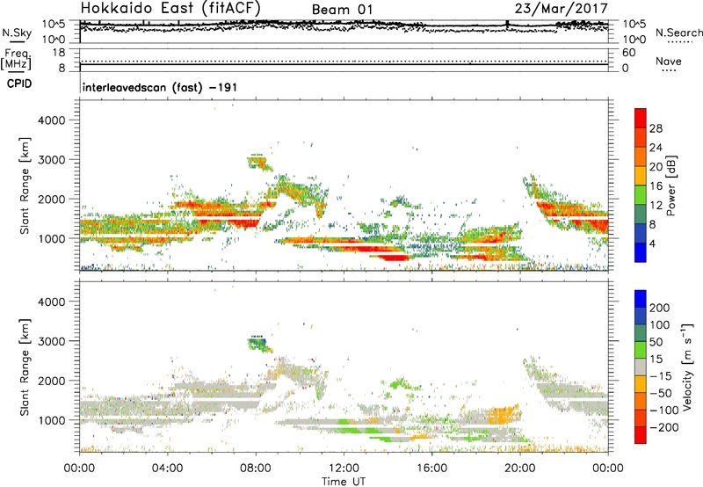Image resolution: width=703 pixels, height=487 pixels.
Task: Click the 'N.Search' legend label
Action: coord(678,33)
